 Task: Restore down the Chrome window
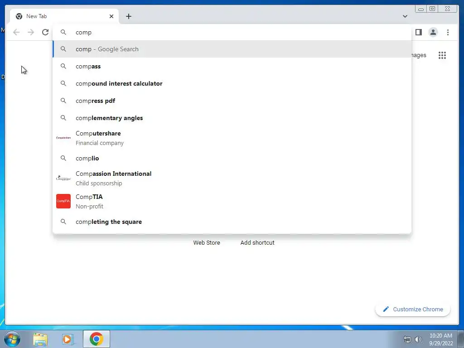pos(432,9)
